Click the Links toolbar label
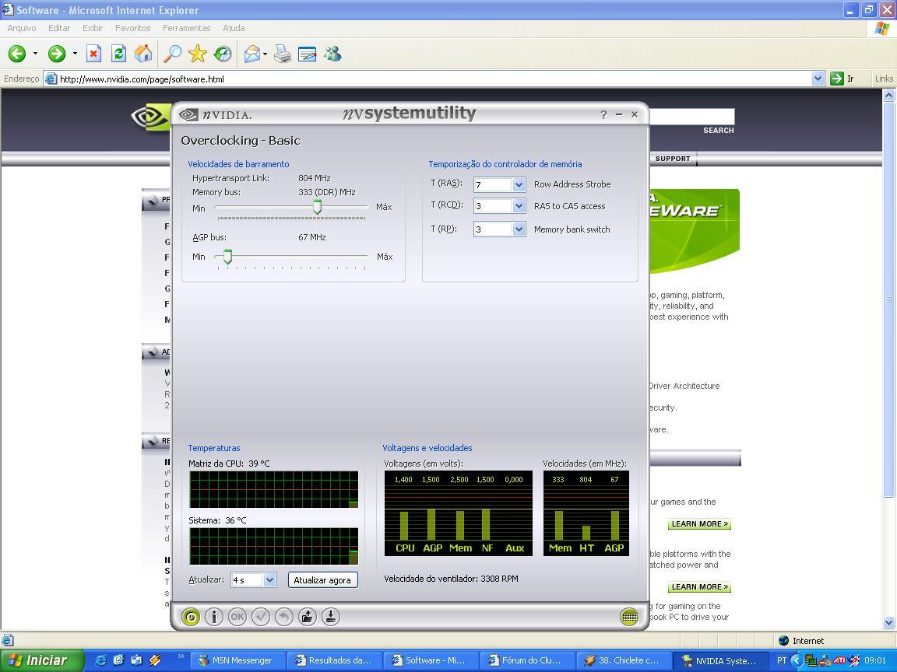897x672 pixels. point(884,79)
